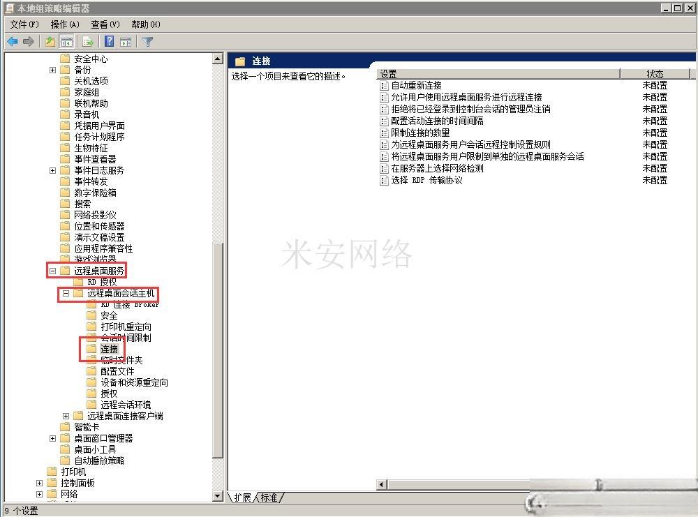Expand the 桌面窗口管理器 tree node
Screen dimensions: 698x517
tap(52, 438)
